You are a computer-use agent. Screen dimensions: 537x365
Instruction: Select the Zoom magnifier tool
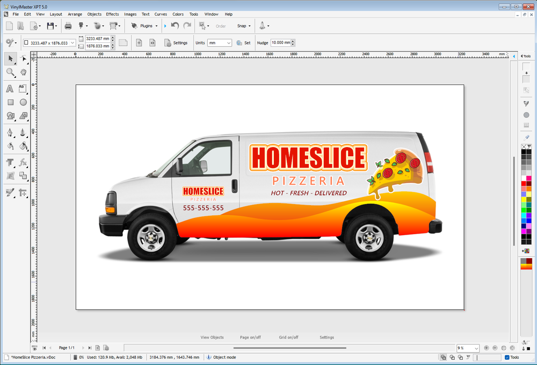[x=10, y=72]
